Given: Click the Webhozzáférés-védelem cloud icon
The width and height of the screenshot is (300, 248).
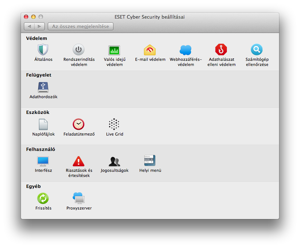Looking at the screenshot, I should 185,50.
